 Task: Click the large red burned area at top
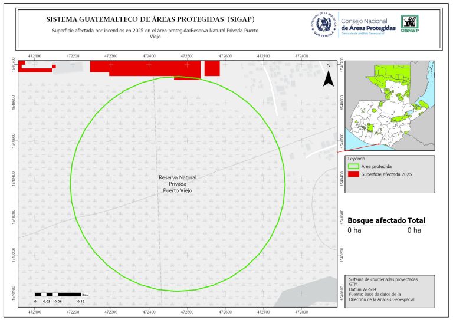pyautogui.click(x=147, y=67)
